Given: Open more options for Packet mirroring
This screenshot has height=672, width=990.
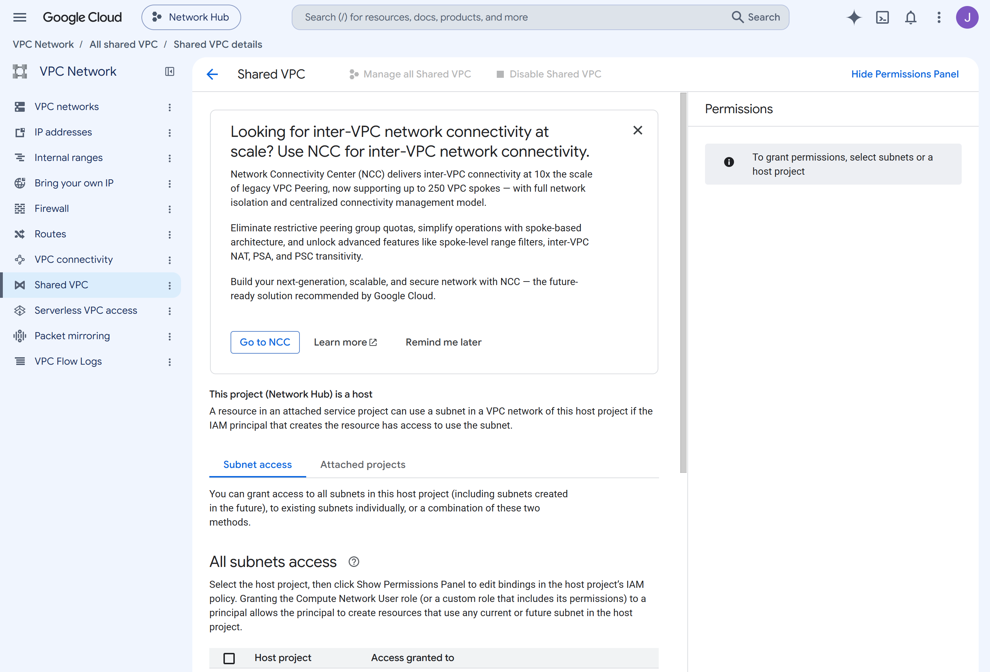Looking at the screenshot, I should pos(170,336).
